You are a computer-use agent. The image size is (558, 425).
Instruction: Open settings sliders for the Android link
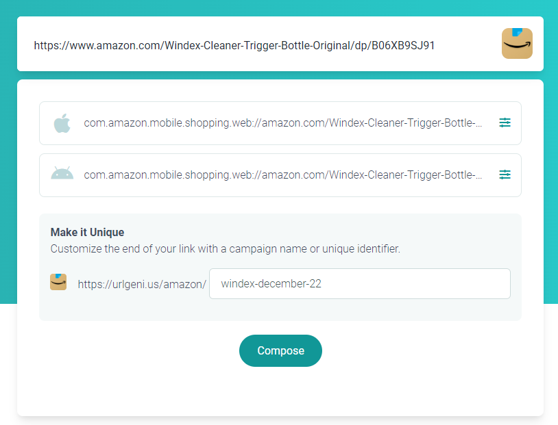[505, 175]
